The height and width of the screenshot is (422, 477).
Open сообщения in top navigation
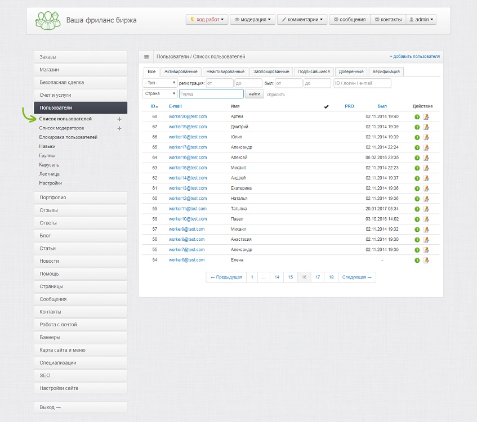(350, 20)
